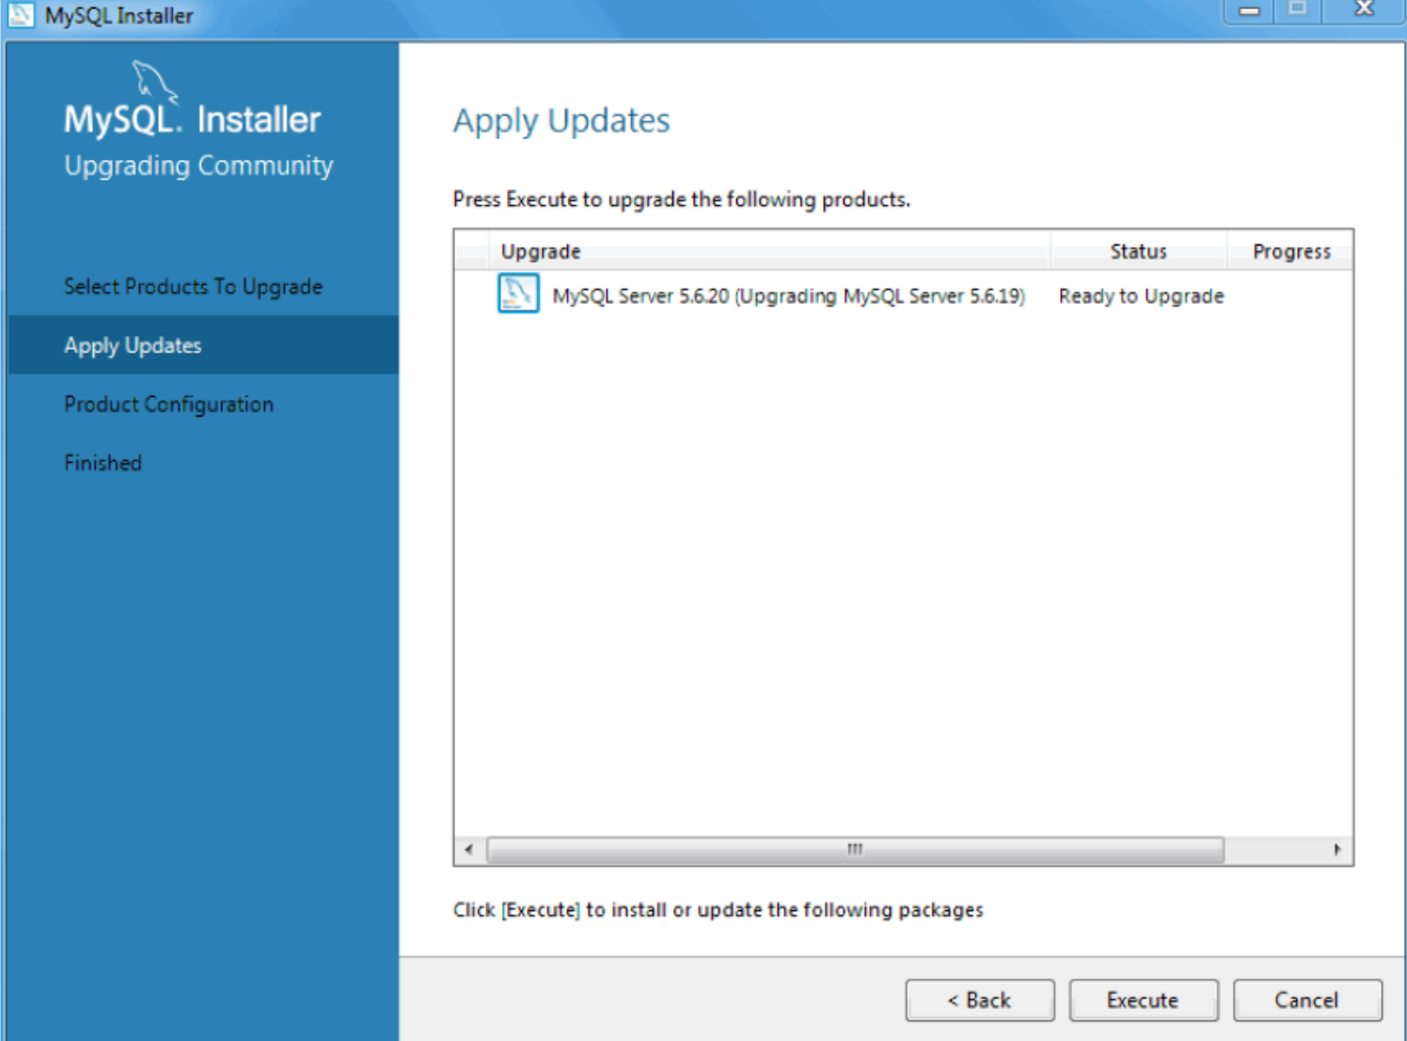
Task: Click the MySQL Installer title bar icon
Action: pos(21,14)
